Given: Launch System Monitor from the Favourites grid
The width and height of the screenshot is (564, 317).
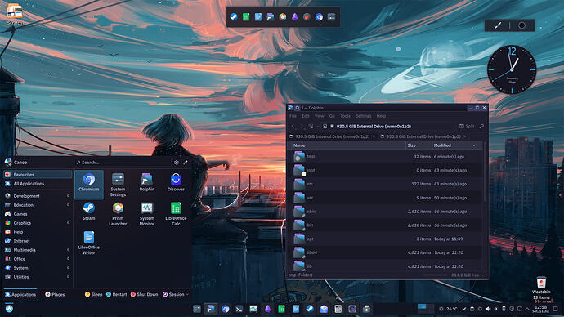Looking at the screenshot, I should [x=147, y=214].
